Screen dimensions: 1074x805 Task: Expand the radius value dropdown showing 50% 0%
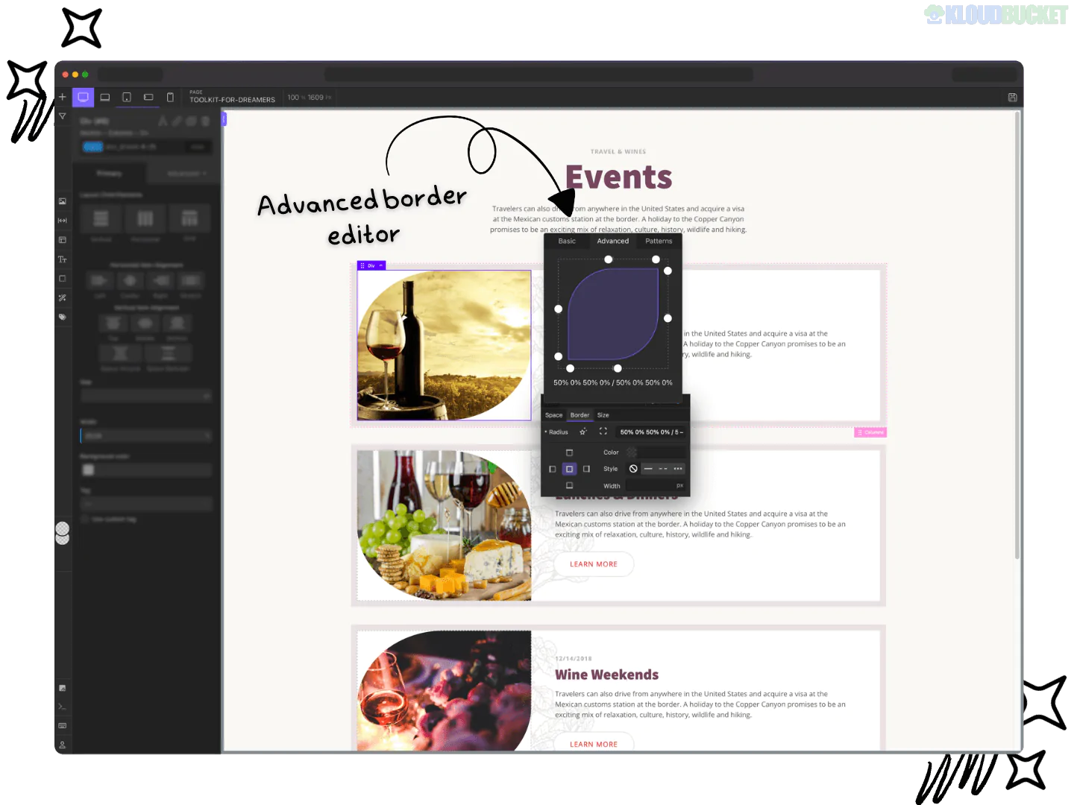click(x=650, y=432)
